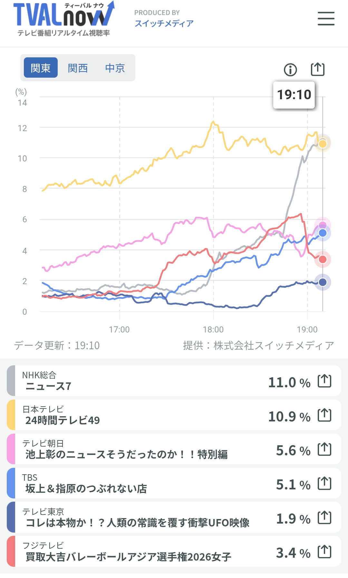348x578 pixels.
Task: Select the dark blue テレビ東京 data point
Action: point(323,282)
